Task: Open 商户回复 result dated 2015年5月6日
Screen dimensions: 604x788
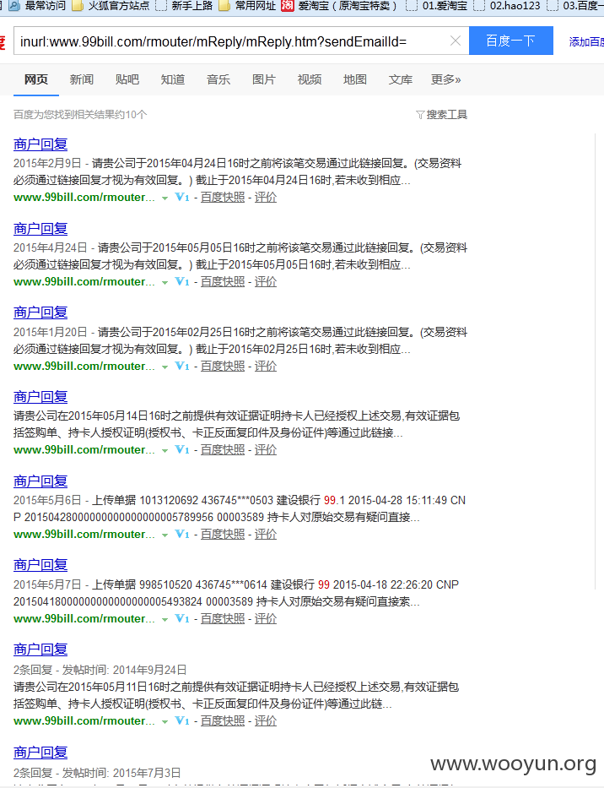Action: click(x=40, y=481)
